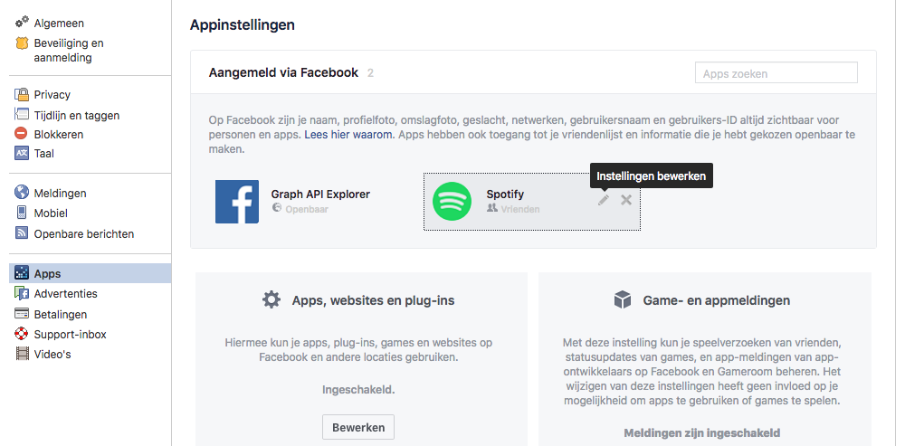Viewport: 905px width, 446px height.
Task: Open the Graph API Explorer app link
Action: click(x=320, y=194)
